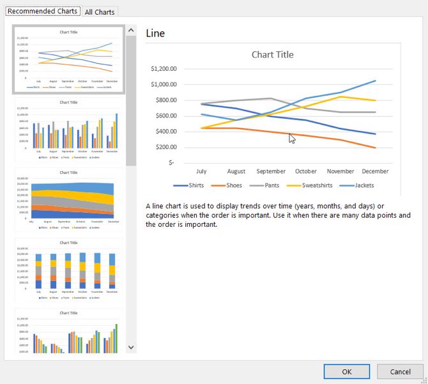Confirm chart selection with OK
Screen dimensions: 428x384
pos(346,371)
